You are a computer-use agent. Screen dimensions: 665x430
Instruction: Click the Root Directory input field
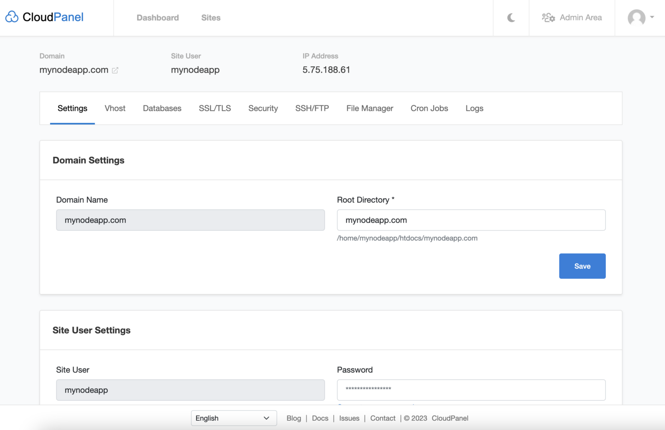click(x=471, y=220)
